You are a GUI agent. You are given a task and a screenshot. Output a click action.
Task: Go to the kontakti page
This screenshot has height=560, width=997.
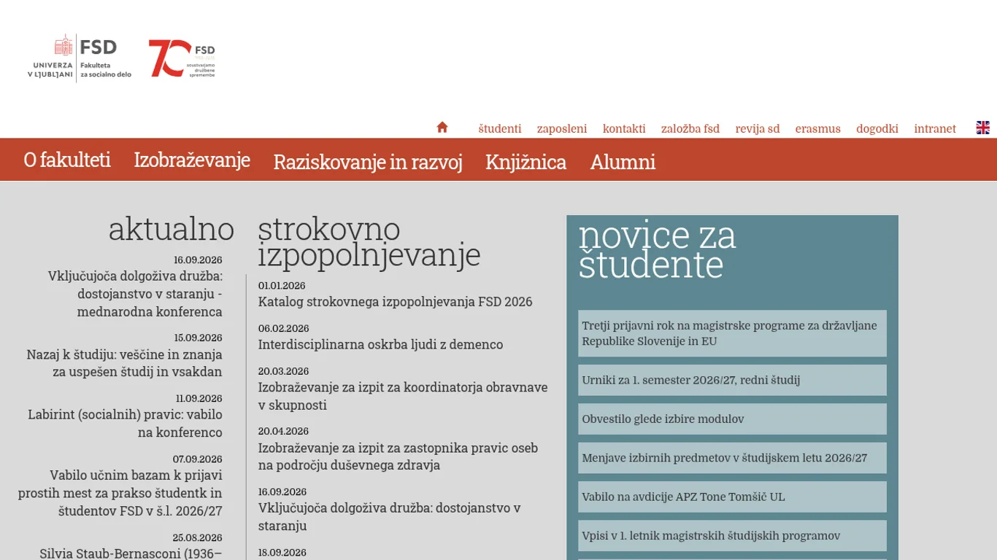pyautogui.click(x=624, y=129)
